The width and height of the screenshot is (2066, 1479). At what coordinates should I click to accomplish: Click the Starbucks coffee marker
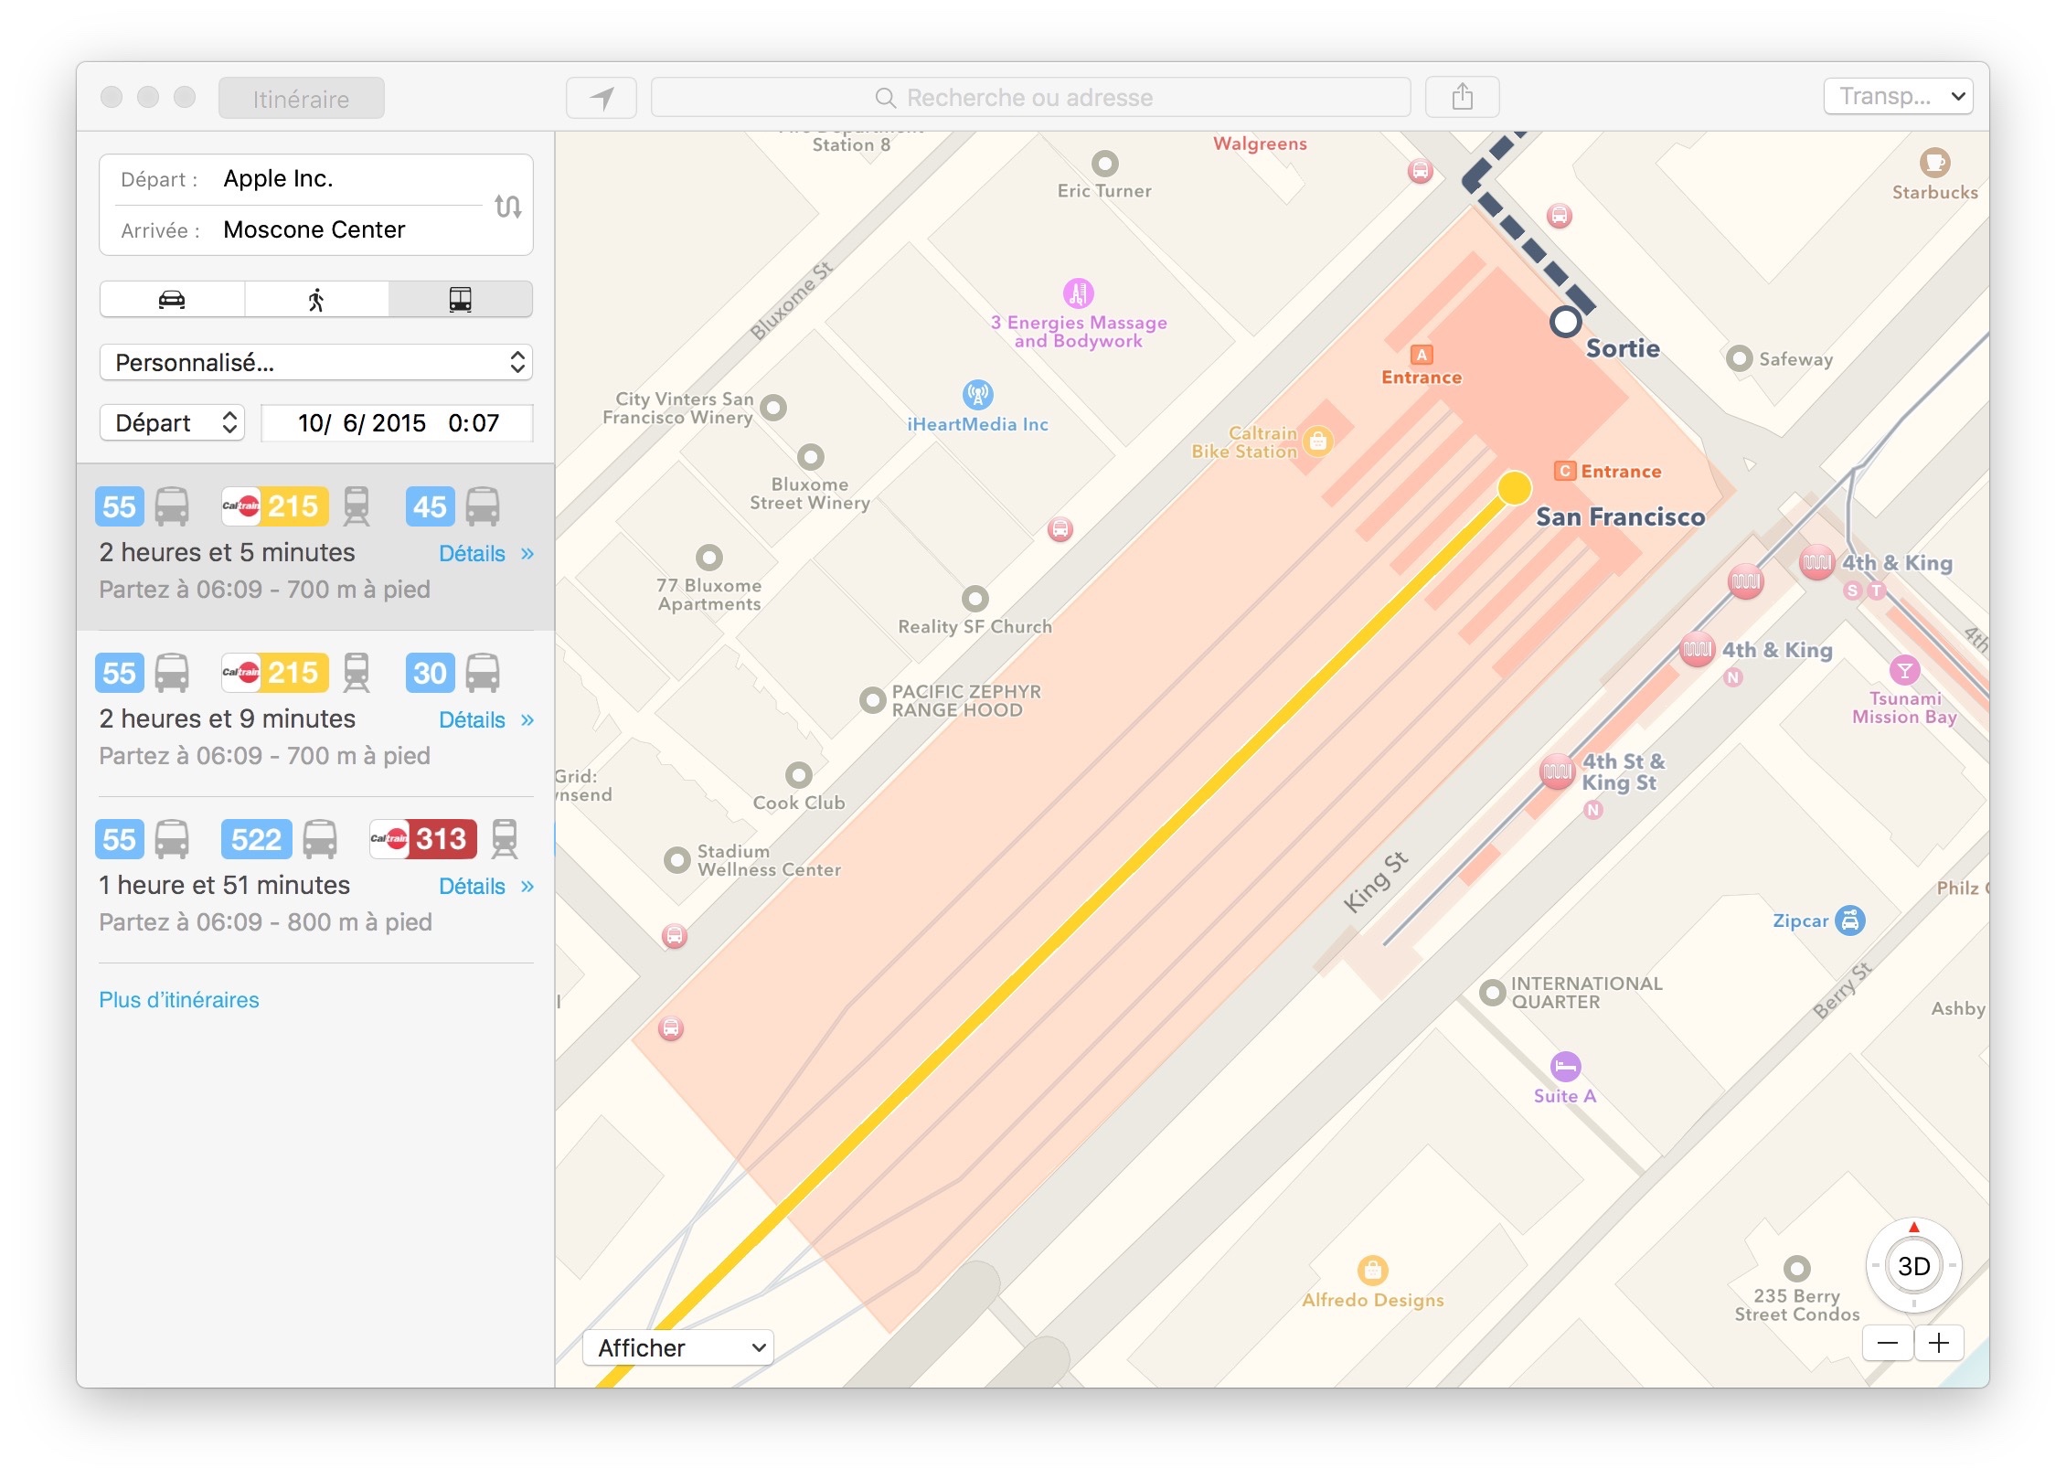tap(1934, 163)
